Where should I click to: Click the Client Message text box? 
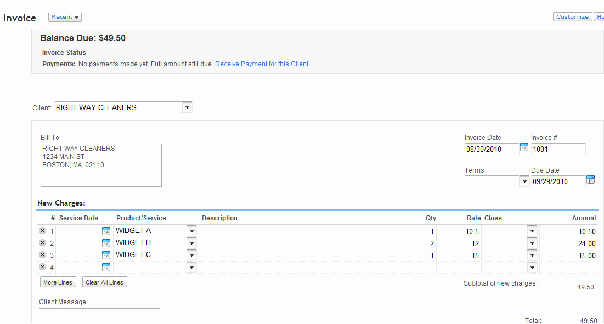[99, 316]
